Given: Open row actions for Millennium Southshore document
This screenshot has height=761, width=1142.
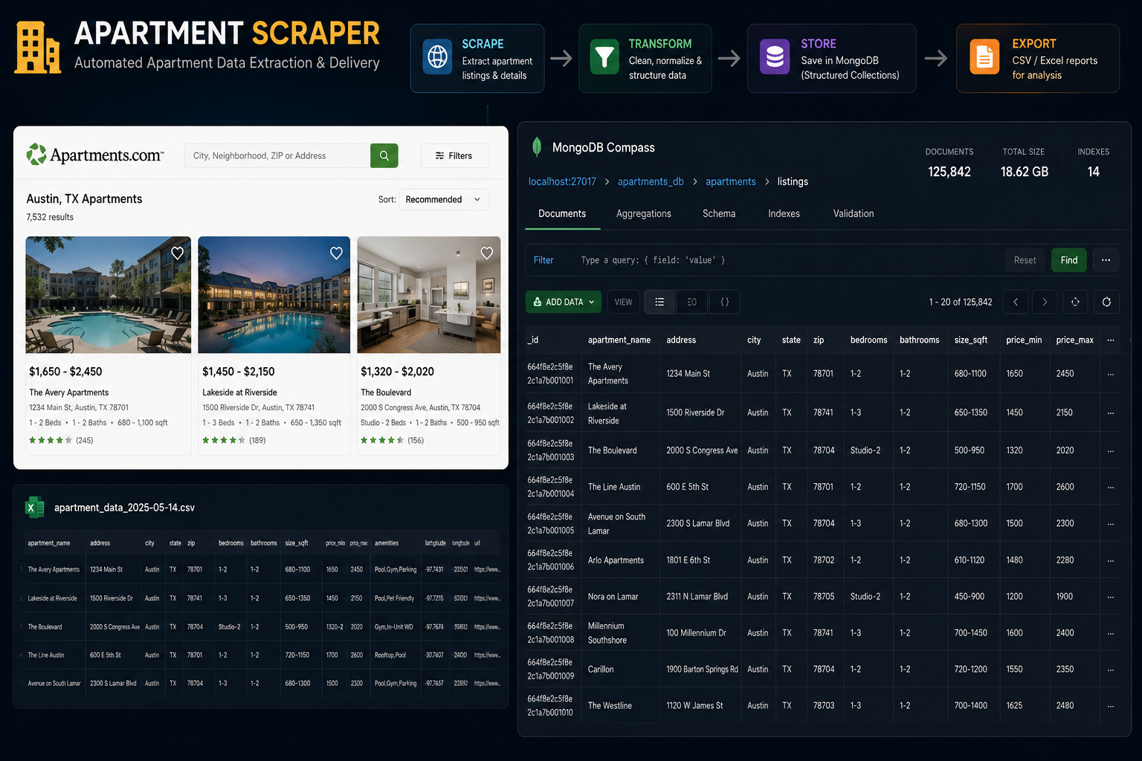Looking at the screenshot, I should [x=1111, y=633].
